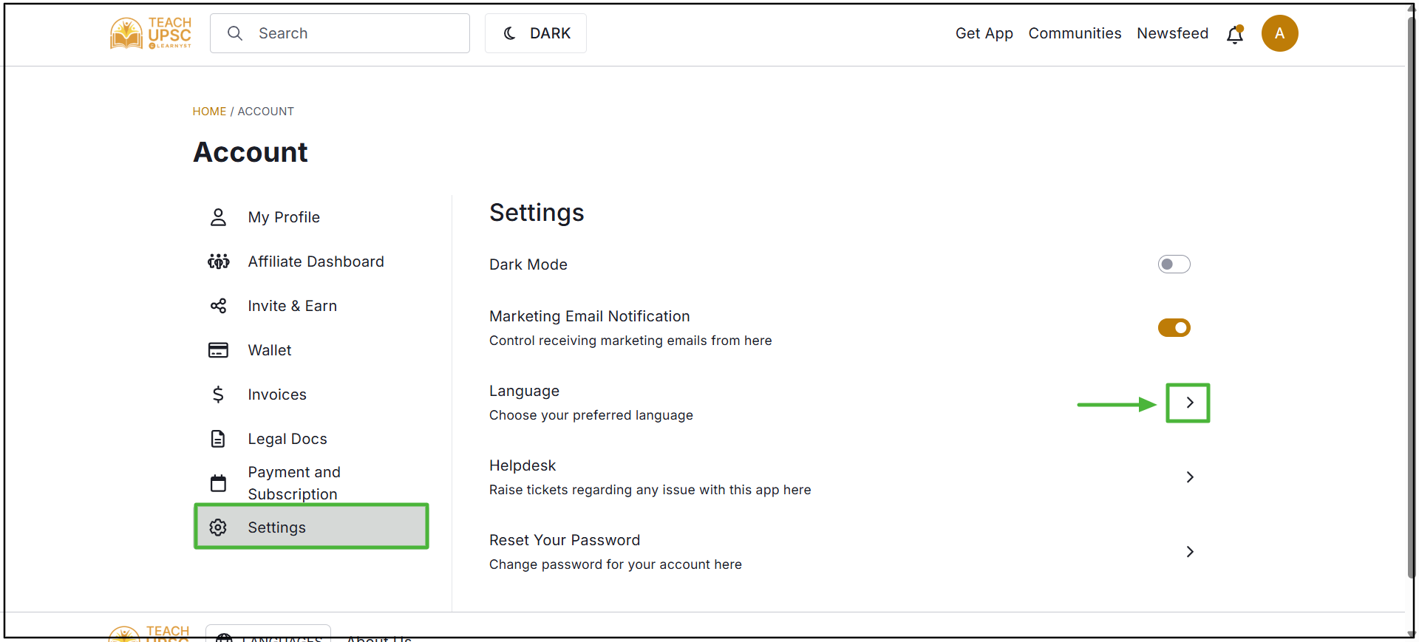Open the notifications bell
Viewport: 1419px width, 642px height.
[x=1235, y=34]
